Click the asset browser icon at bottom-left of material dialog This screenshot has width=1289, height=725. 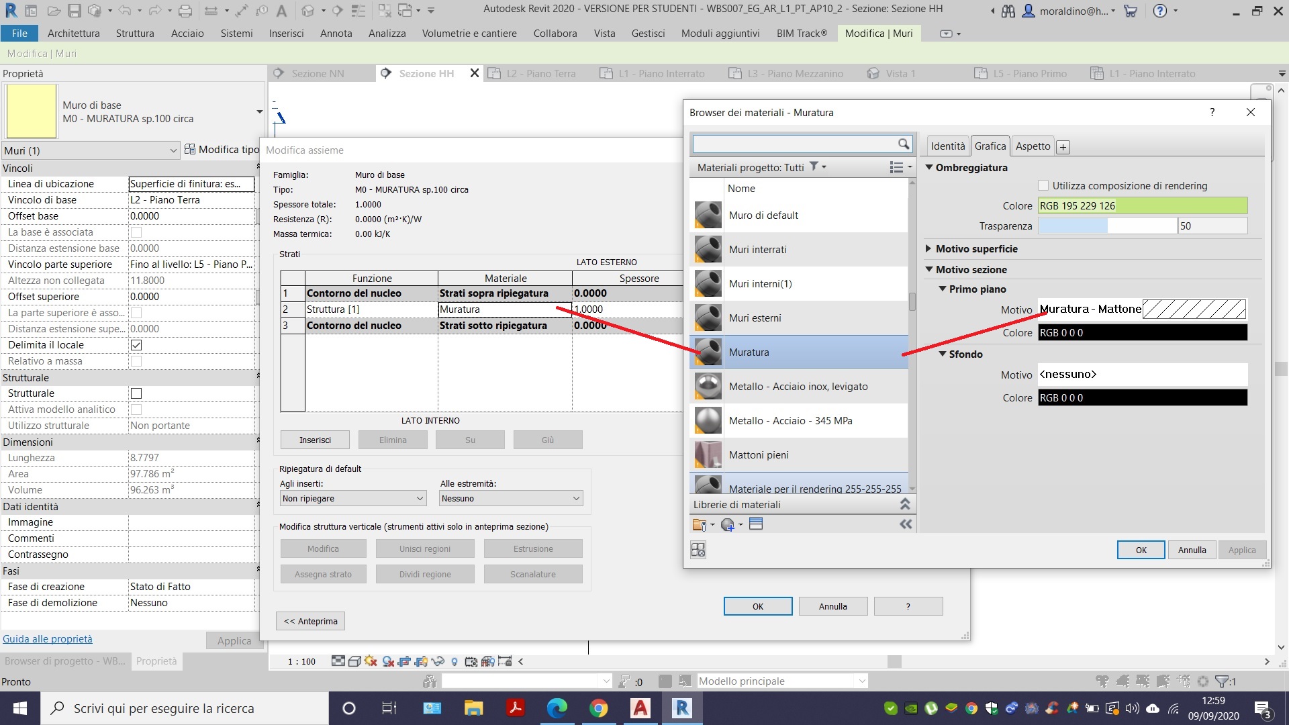(698, 550)
